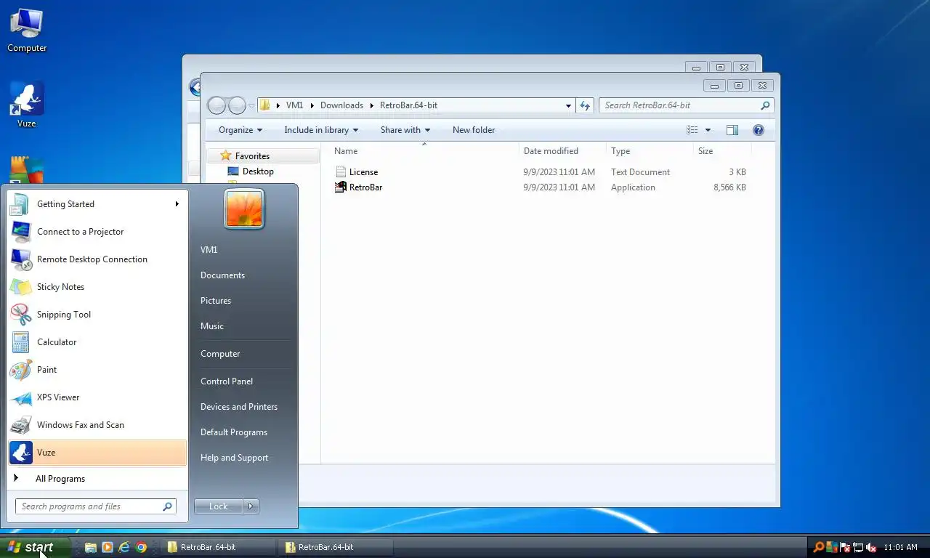This screenshot has height=558, width=930.
Task: Open the Organize dropdown in Explorer
Action: pyautogui.click(x=240, y=130)
